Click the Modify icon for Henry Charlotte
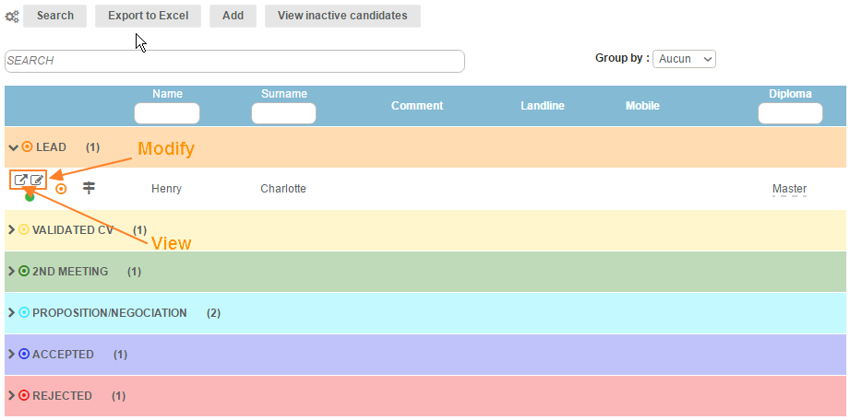This screenshot has width=850, height=420. tap(37, 180)
